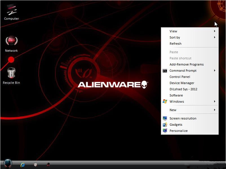
Task: Choose the Software menu entry
Action: click(190, 95)
